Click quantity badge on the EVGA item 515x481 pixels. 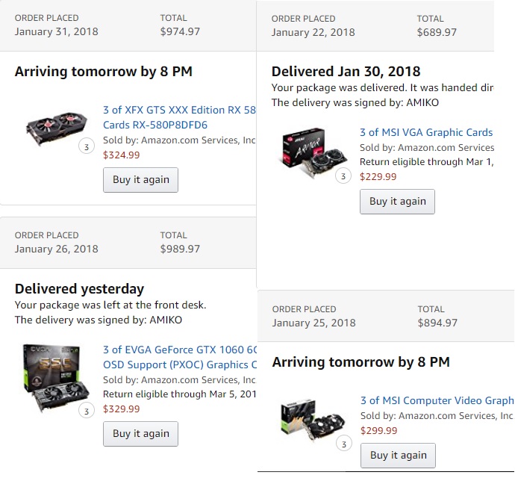(x=87, y=410)
